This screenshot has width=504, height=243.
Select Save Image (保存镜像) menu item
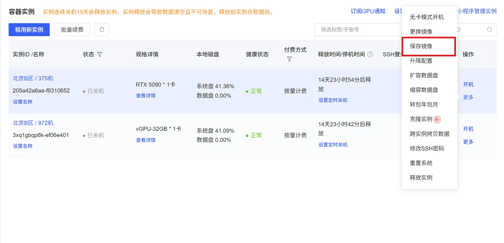coord(421,46)
